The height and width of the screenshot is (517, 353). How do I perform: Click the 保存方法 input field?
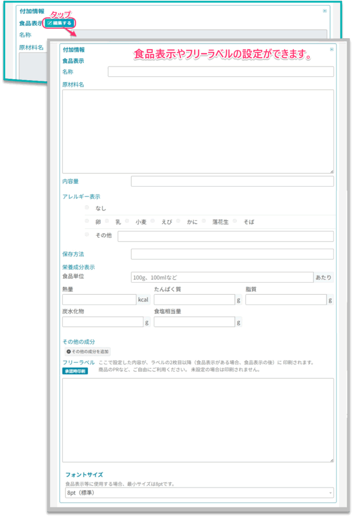232,254
